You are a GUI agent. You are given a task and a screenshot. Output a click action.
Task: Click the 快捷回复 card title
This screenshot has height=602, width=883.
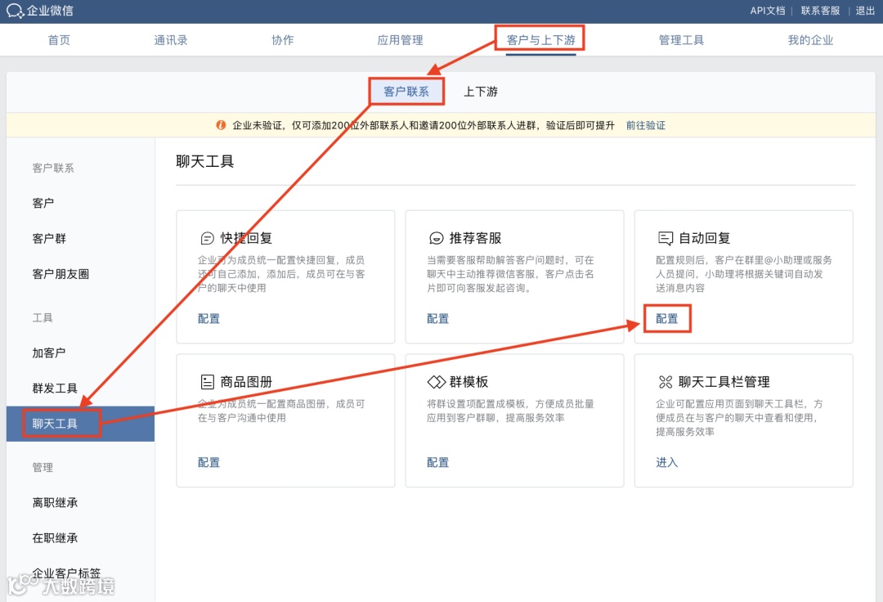click(246, 238)
